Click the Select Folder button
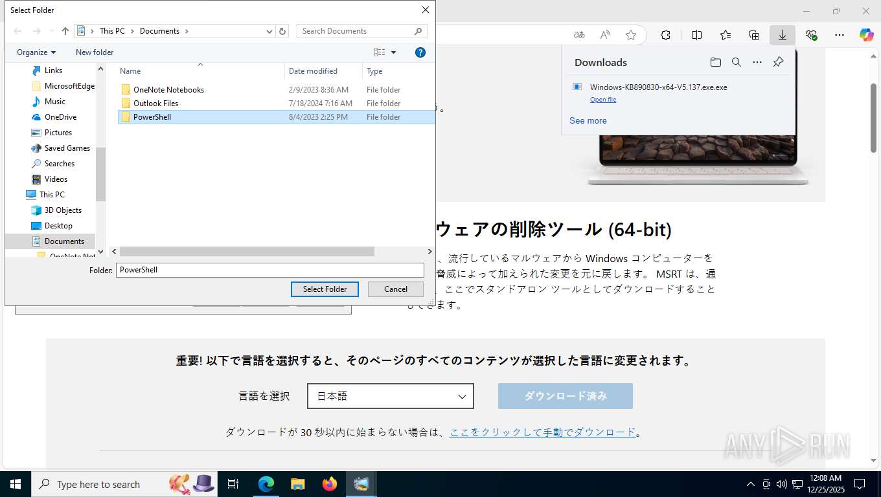The width and height of the screenshot is (881, 497). (325, 289)
